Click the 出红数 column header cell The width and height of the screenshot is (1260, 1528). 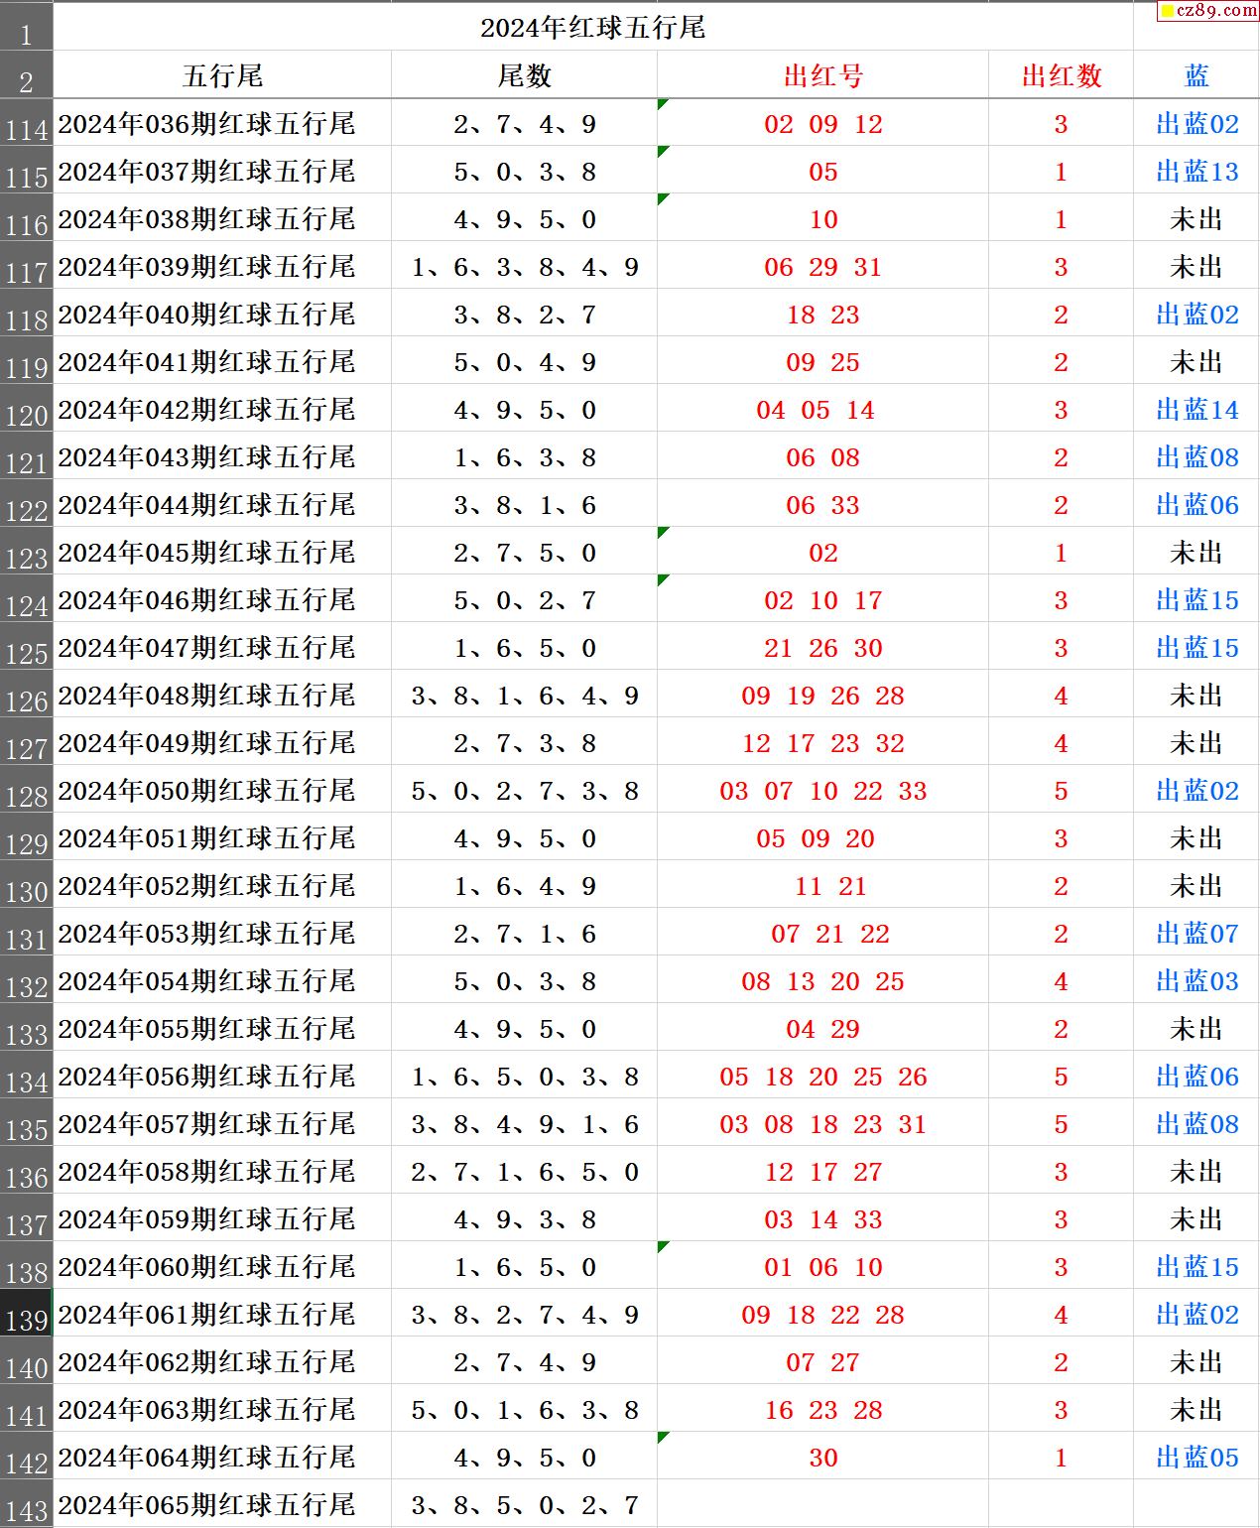1061,75
